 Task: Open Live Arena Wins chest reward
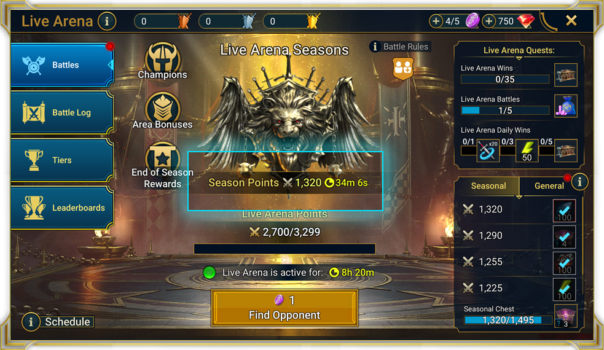[565, 75]
